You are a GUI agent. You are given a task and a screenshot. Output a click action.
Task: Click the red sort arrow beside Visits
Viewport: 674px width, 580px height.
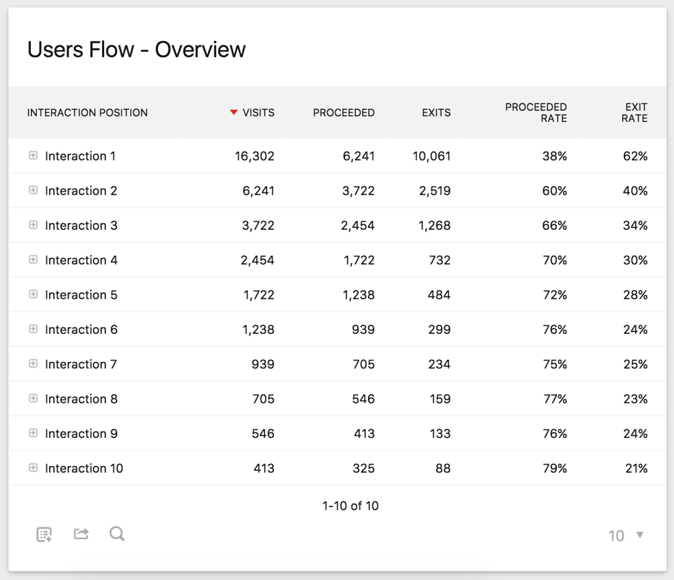pos(234,113)
